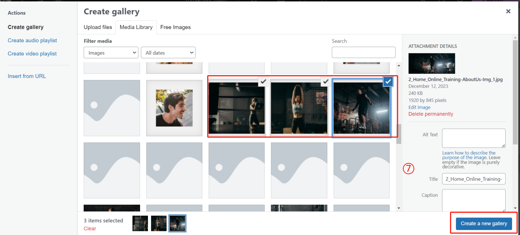Open the Edit Image link
The height and width of the screenshot is (235, 520).
click(419, 107)
